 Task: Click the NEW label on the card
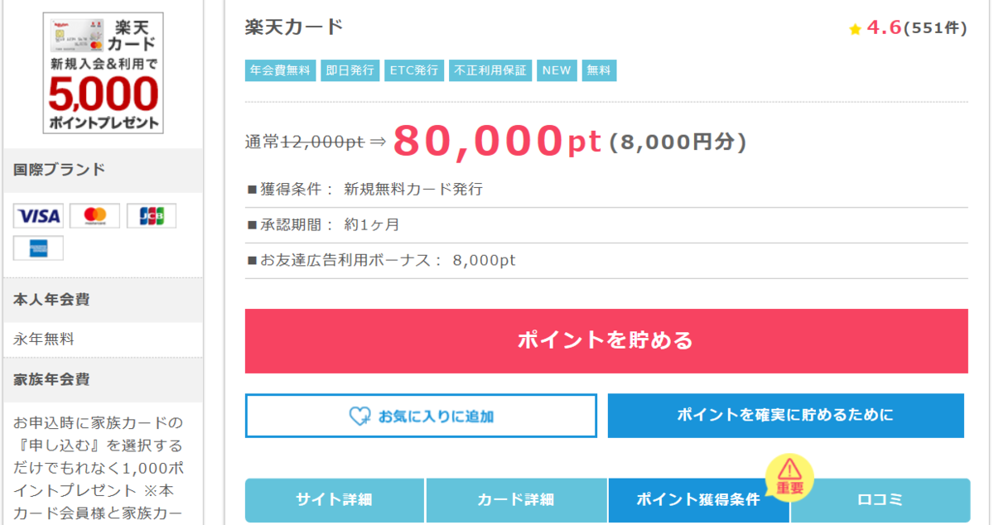pyautogui.click(x=556, y=70)
